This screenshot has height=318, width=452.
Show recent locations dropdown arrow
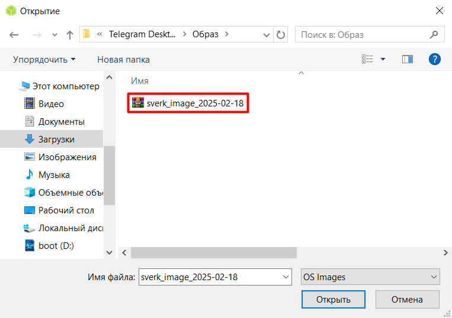[55, 35]
